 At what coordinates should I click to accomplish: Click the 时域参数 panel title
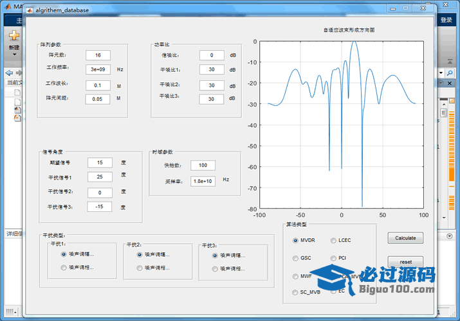(163, 152)
